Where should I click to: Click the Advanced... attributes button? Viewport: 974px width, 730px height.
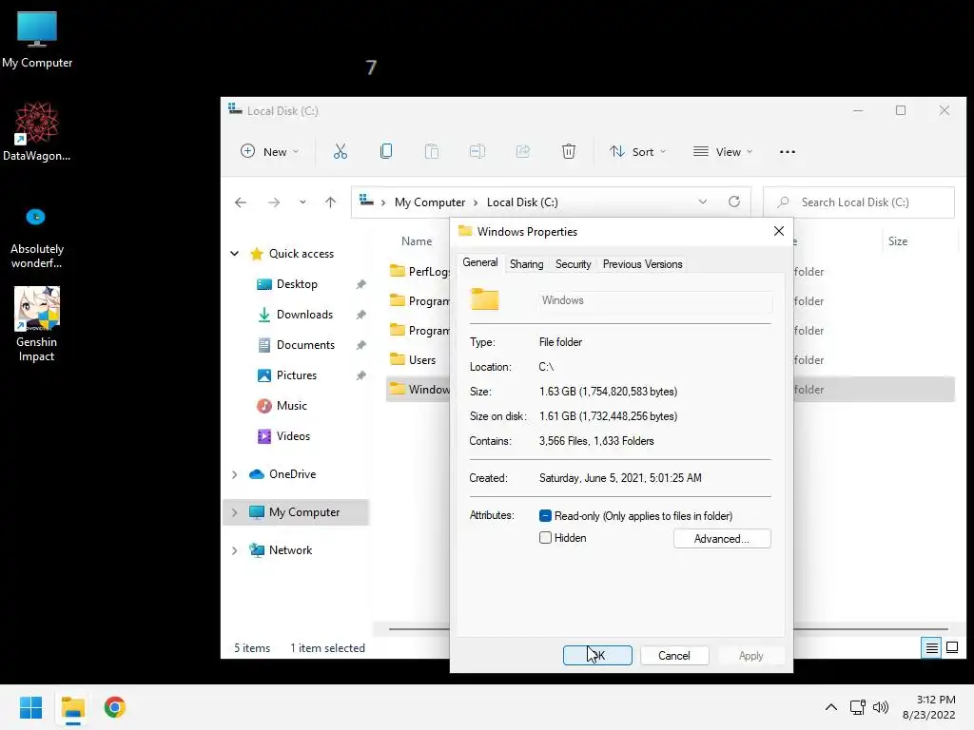[x=722, y=539]
